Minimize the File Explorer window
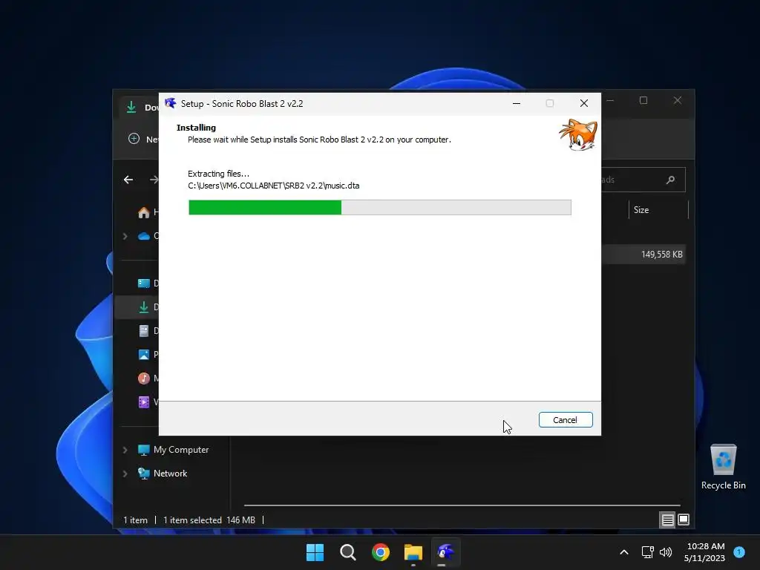The width and height of the screenshot is (760, 570). tap(610, 100)
